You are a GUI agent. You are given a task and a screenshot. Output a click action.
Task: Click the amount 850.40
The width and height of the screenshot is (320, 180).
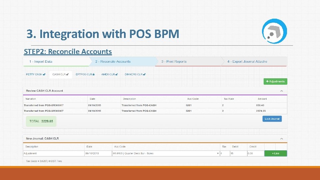click(260, 105)
